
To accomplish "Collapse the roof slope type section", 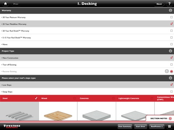I will tap(170, 78).
